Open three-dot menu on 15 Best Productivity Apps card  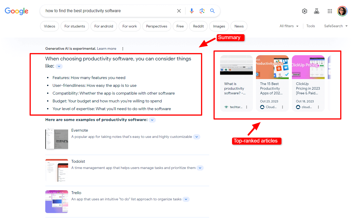(283, 107)
